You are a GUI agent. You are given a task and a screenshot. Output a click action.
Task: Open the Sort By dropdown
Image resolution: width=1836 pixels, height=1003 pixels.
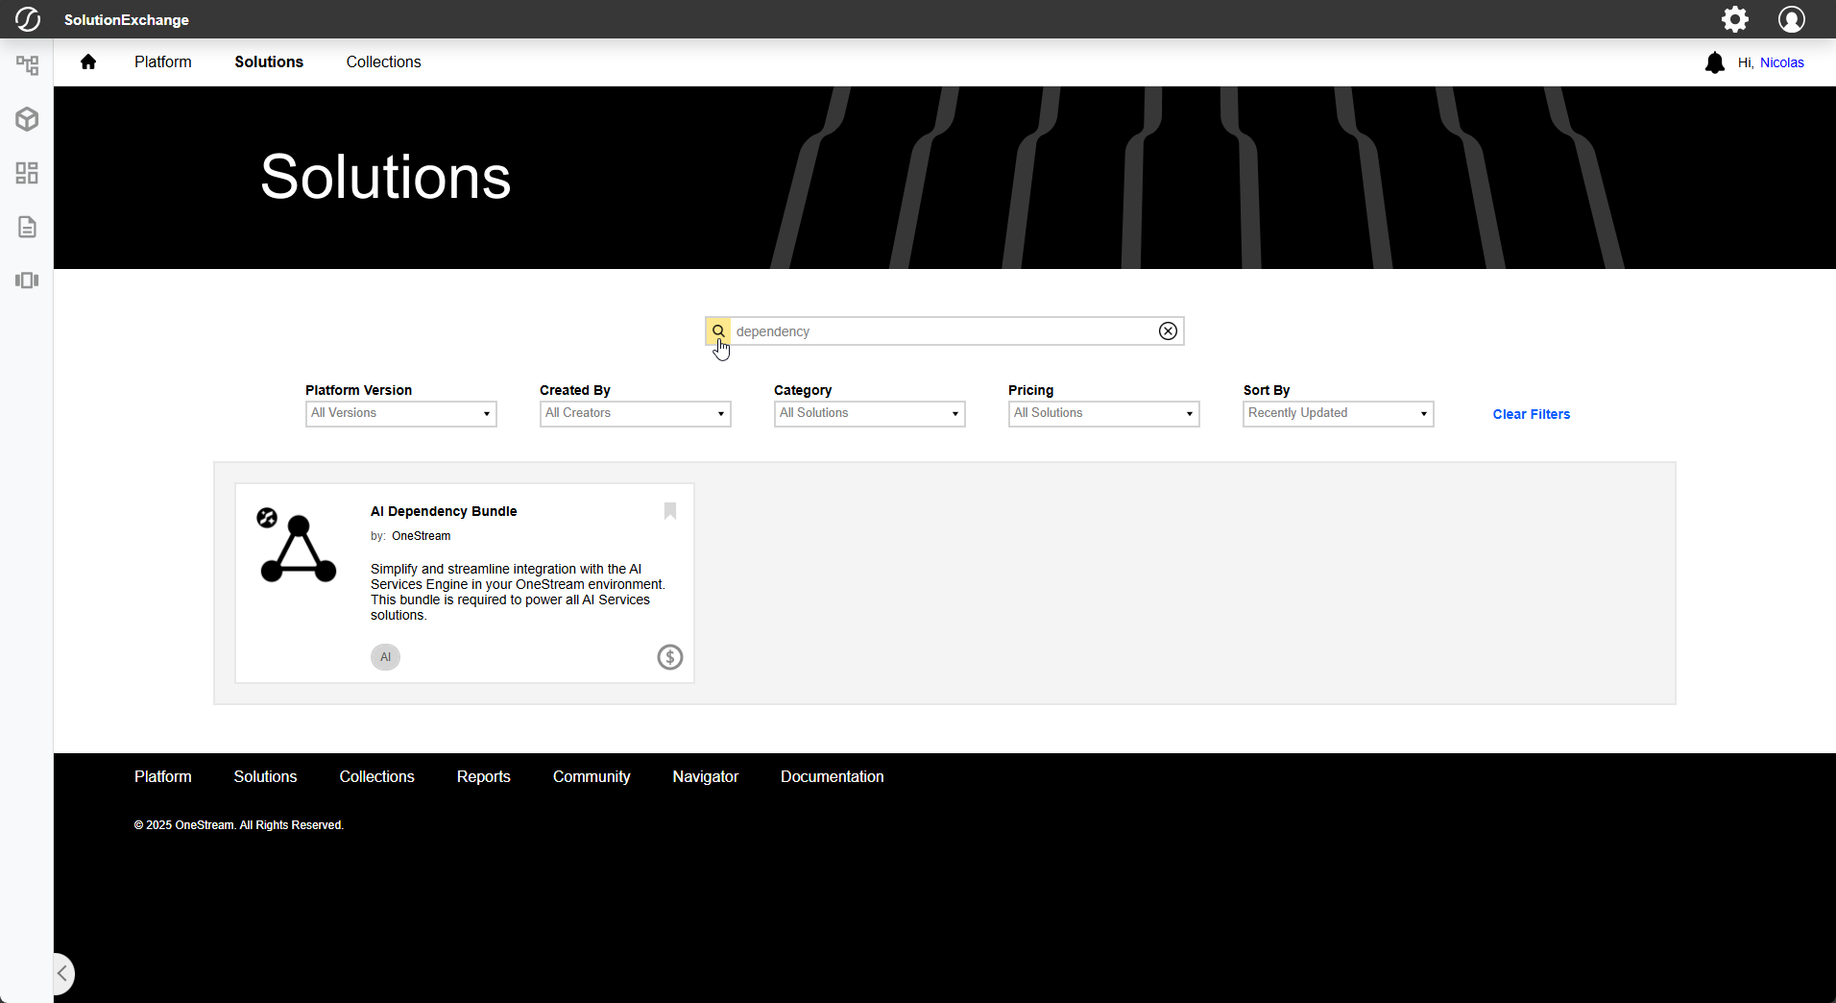point(1338,413)
